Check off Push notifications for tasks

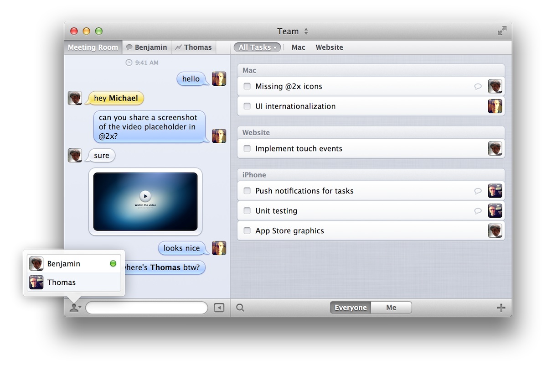pos(247,191)
